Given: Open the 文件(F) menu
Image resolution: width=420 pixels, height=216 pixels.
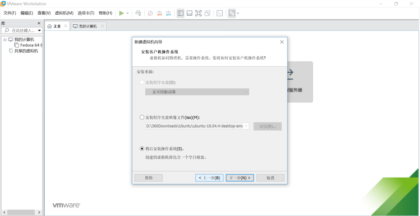Looking at the screenshot, I should pyautogui.click(x=10, y=13).
